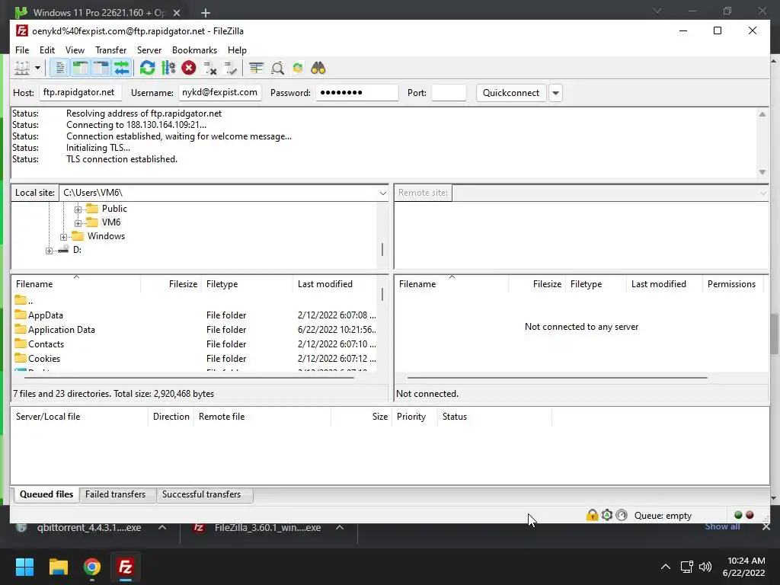
Task: Toggle remote directory tree display
Action: click(x=101, y=68)
